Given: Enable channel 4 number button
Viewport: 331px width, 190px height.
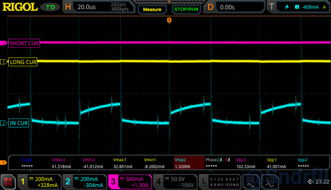Looking at the screenshot, I should click(x=158, y=181).
